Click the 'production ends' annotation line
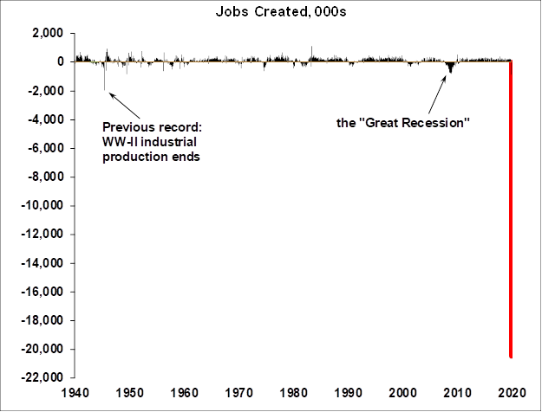The image size is (542, 412). coord(152,157)
